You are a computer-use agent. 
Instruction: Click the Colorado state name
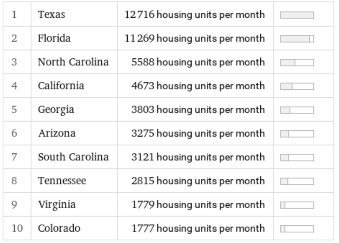coord(59,228)
